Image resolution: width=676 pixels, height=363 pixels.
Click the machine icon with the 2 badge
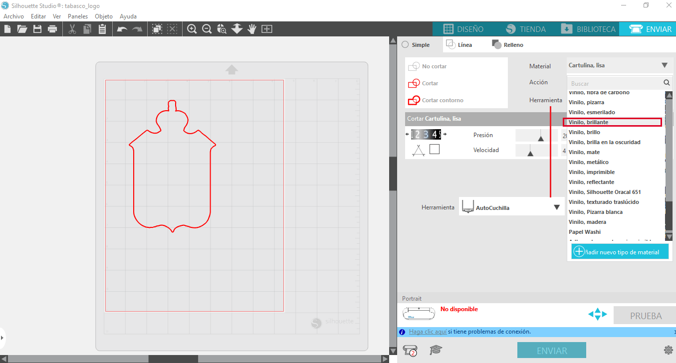(x=410, y=350)
